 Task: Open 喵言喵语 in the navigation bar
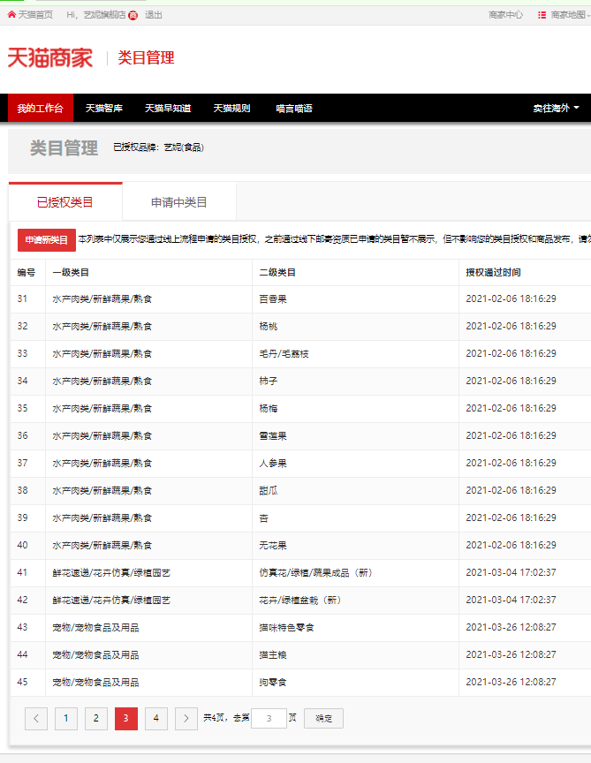(x=294, y=108)
